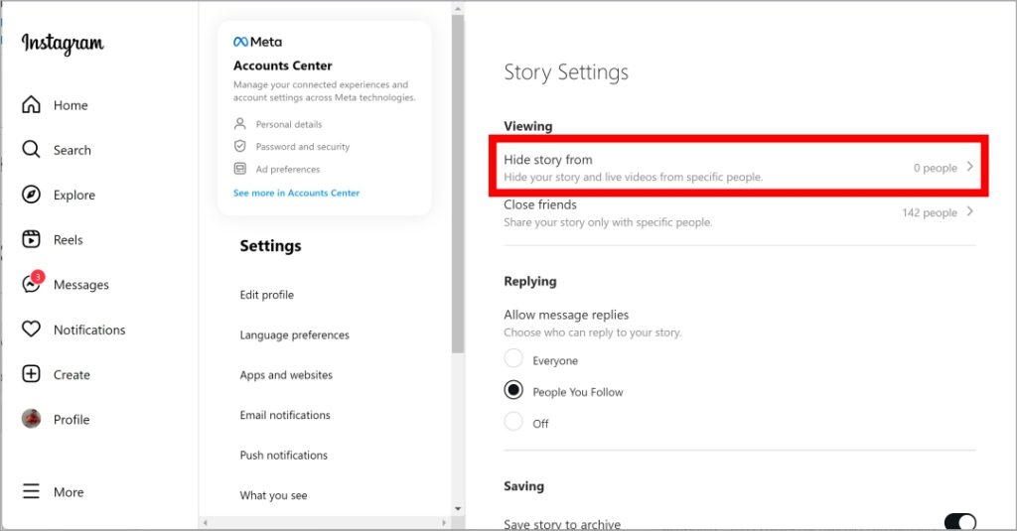Go to Notifications menu label
Image resolution: width=1017 pixels, height=531 pixels.
89,330
